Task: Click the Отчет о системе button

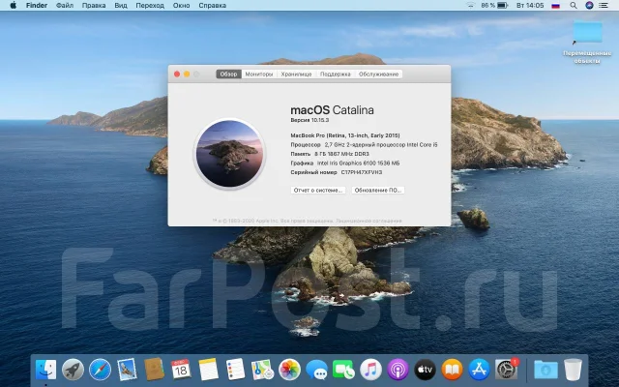Action: click(x=318, y=190)
